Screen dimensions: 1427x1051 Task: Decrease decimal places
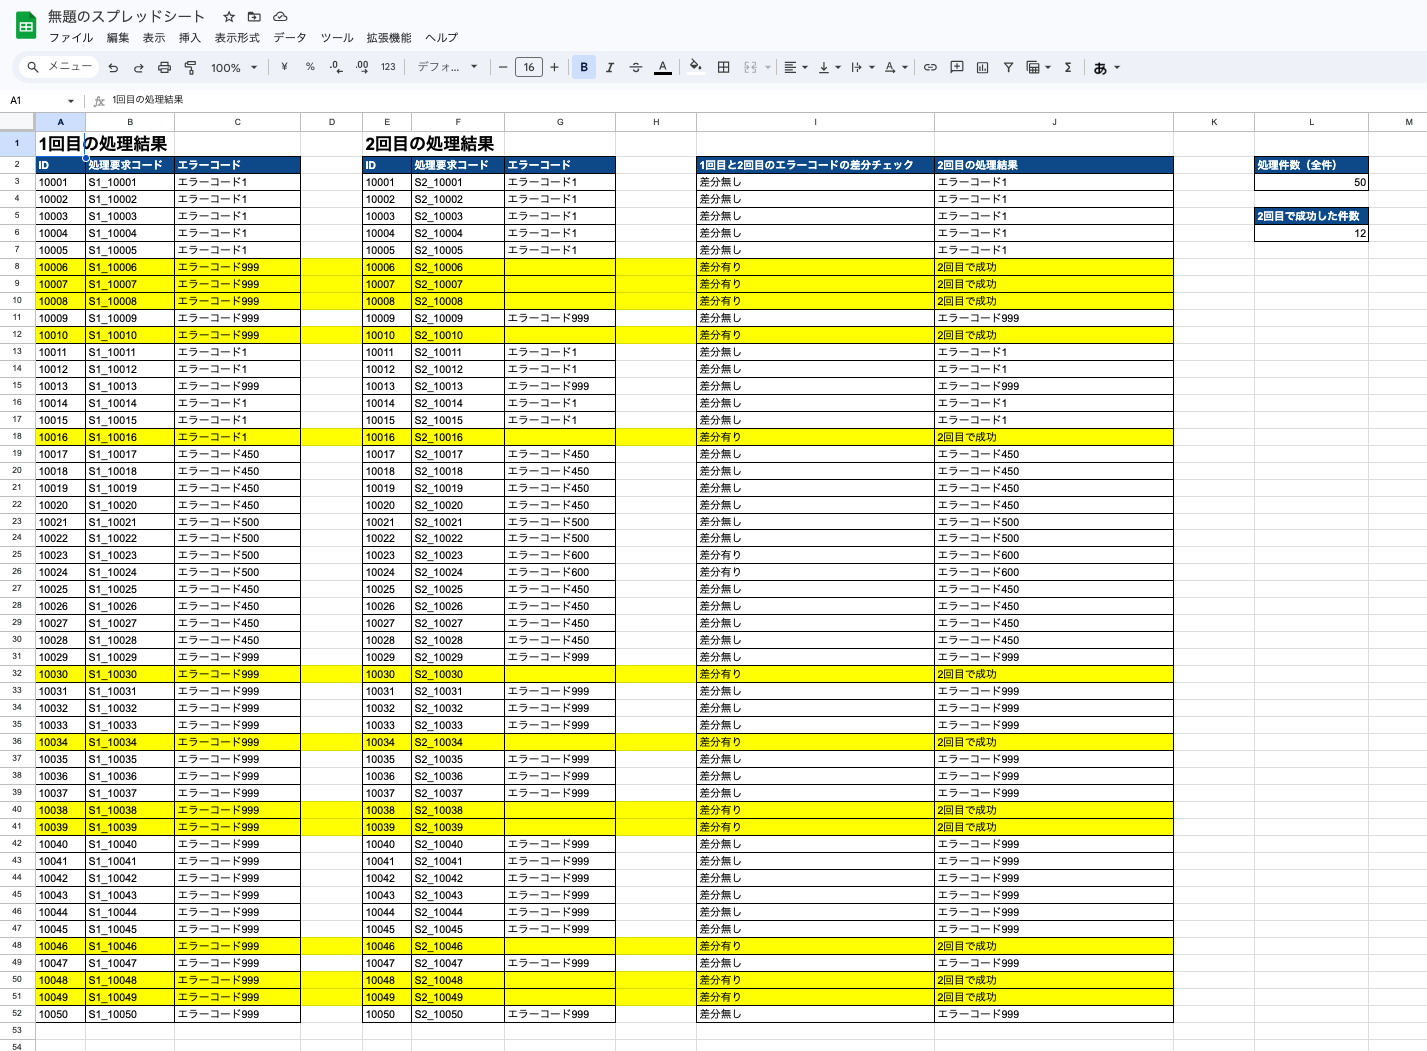[x=336, y=67]
